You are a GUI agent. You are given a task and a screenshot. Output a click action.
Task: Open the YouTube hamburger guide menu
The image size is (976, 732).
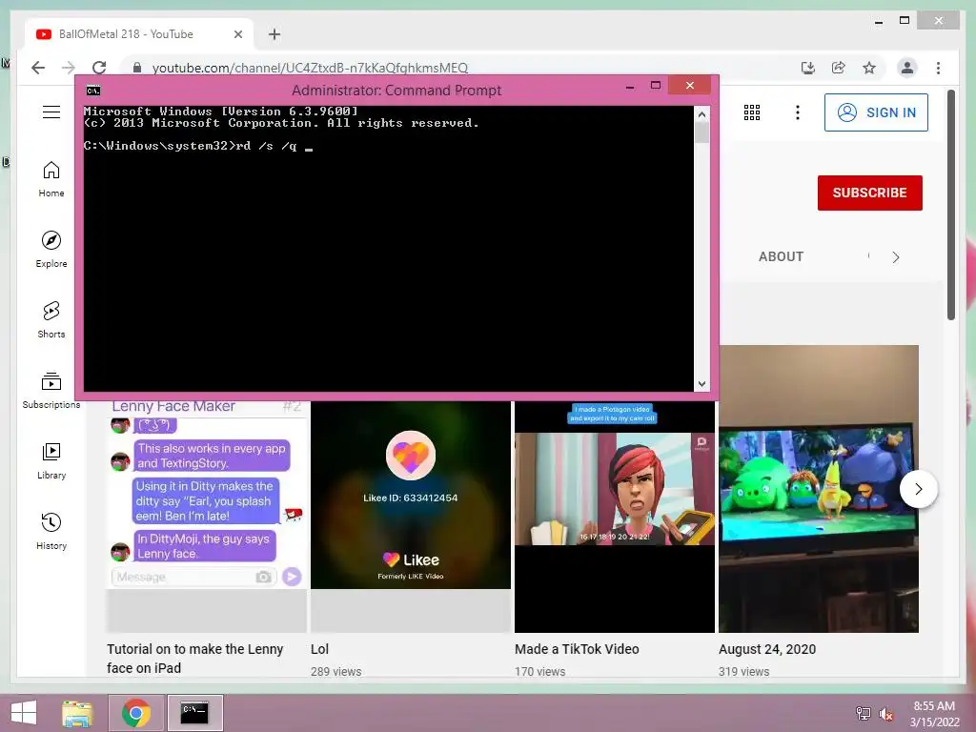point(51,112)
